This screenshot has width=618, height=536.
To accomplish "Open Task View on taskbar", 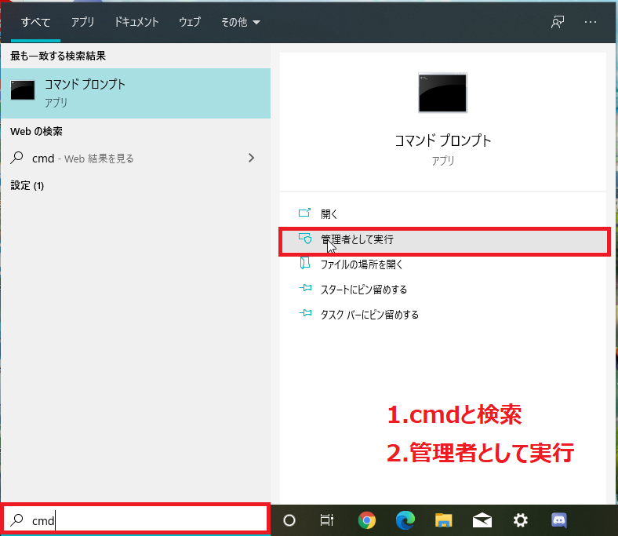I will pos(327,520).
